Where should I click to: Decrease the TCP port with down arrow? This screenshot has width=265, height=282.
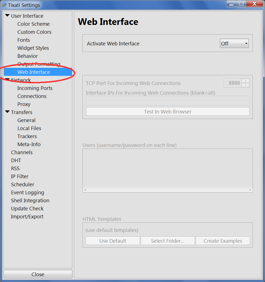pyautogui.click(x=246, y=85)
